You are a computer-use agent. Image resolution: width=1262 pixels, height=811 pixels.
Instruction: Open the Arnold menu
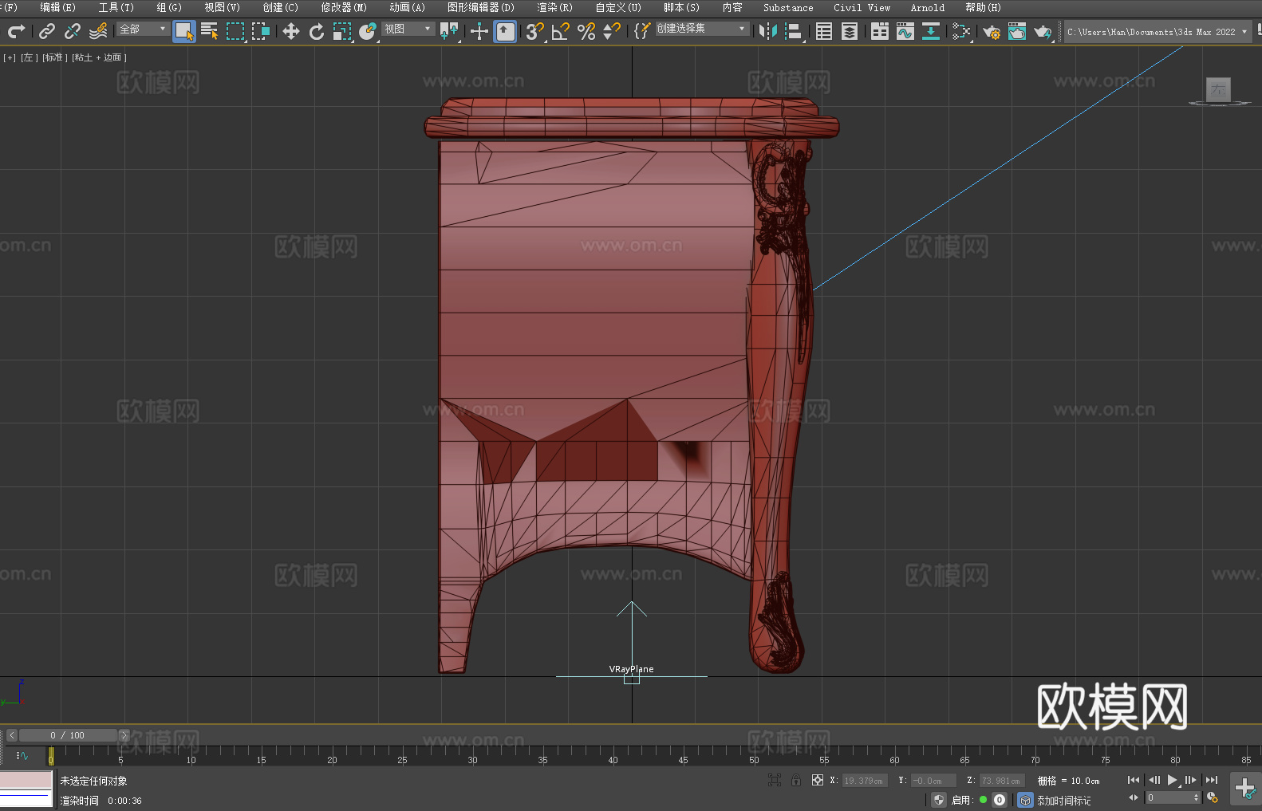point(927,7)
